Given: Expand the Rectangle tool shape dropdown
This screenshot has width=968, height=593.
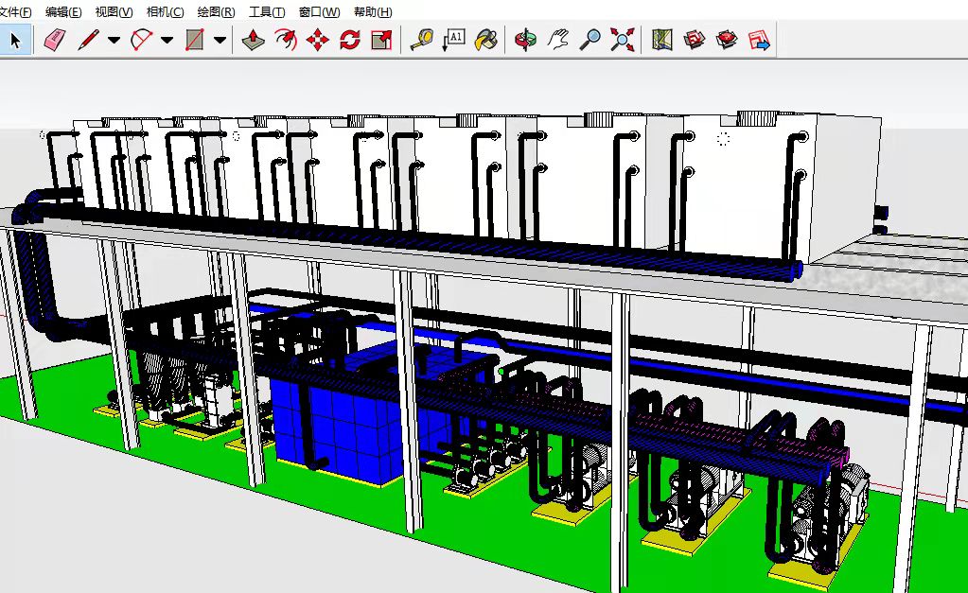Looking at the screenshot, I should point(220,40).
